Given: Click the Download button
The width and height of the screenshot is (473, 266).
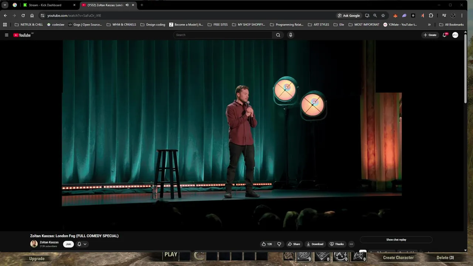Looking at the screenshot, I should pyautogui.click(x=314, y=244).
